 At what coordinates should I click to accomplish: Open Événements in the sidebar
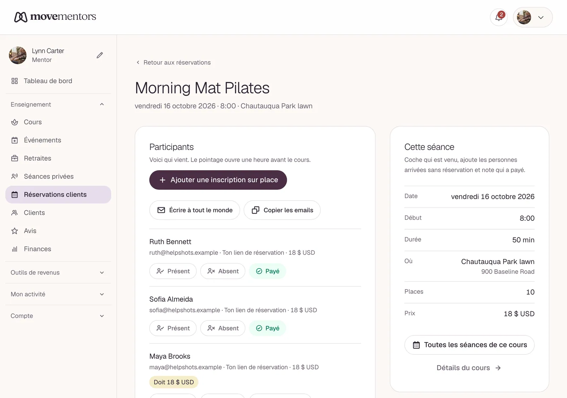pyautogui.click(x=58, y=140)
